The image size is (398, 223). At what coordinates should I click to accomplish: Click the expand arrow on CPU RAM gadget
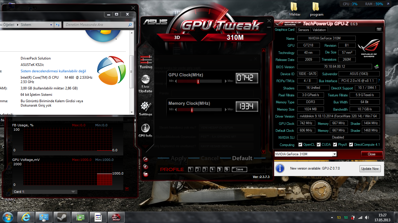point(388,4)
